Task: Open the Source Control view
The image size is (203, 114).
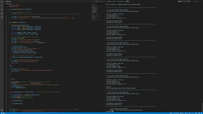Action: pos(2,10)
